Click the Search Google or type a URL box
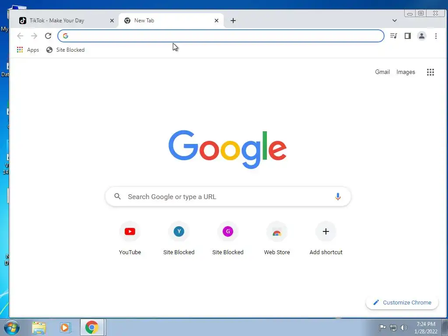Viewport: 448px width, 336px height. point(228,196)
